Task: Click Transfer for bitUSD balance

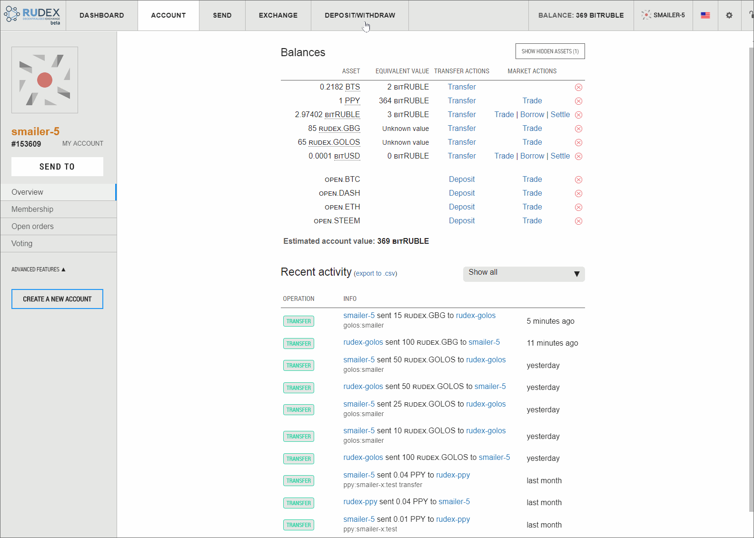Action: click(x=462, y=156)
